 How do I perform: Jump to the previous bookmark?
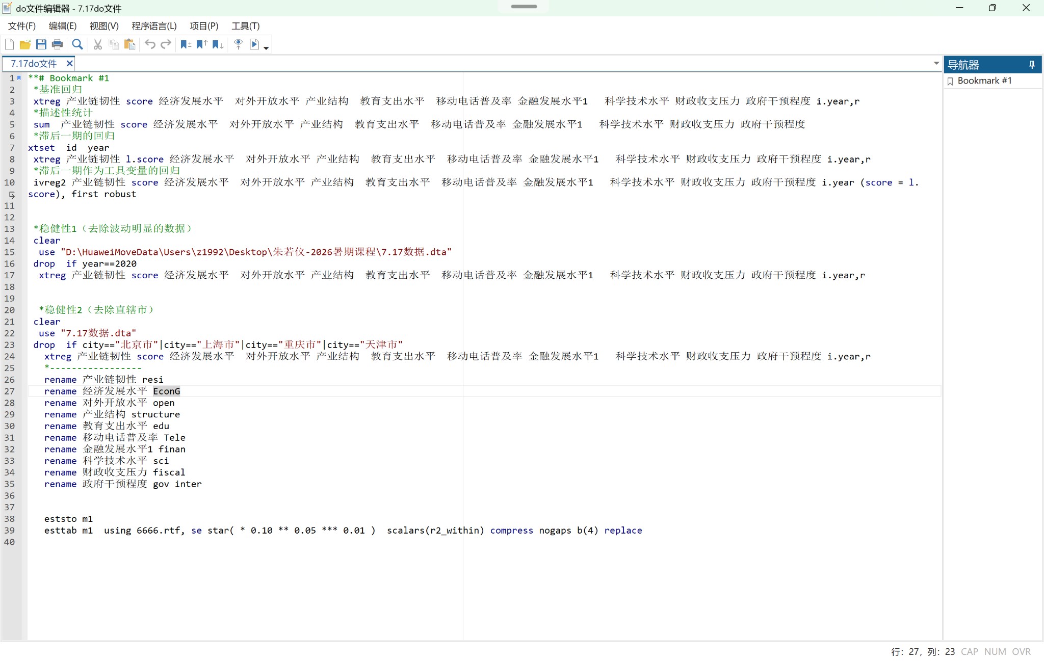tap(202, 44)
